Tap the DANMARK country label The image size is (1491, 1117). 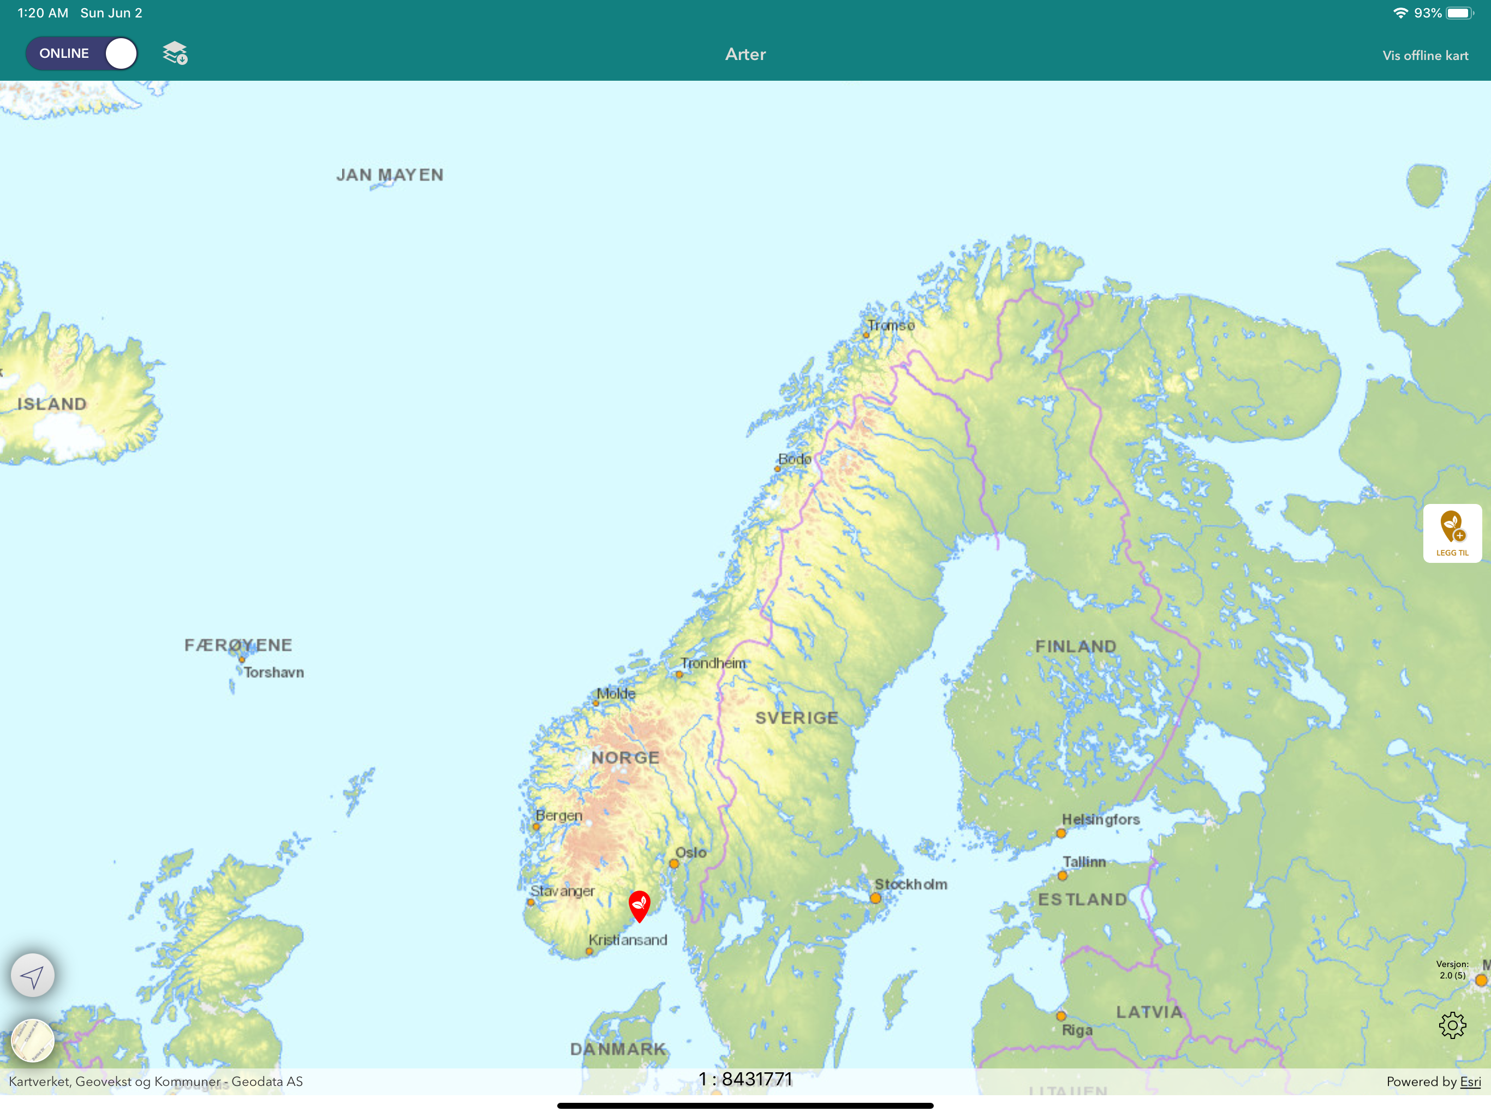618,1049
